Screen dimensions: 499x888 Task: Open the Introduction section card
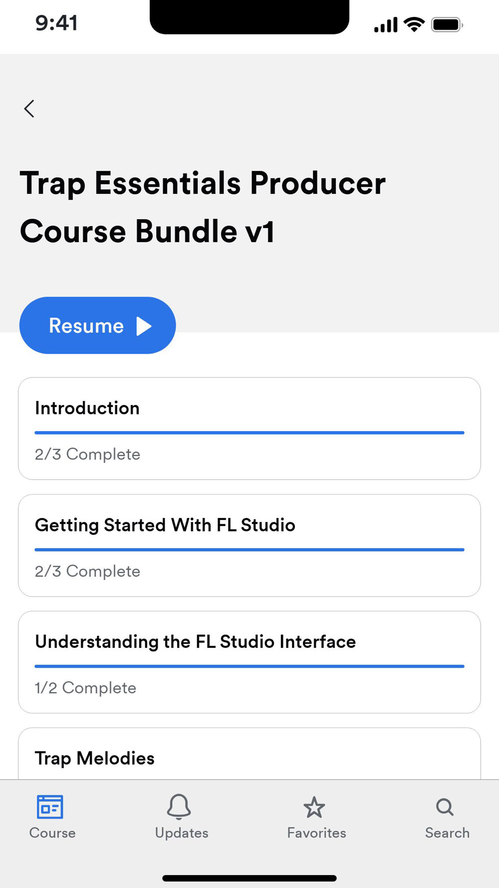249,429
